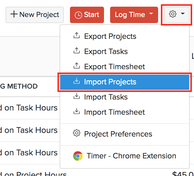Image resolution: width=194 pixels, height=176 pixels.
Task: Open Project Preferences from menu
Action: pyautogui.click(x=118, y=134)
